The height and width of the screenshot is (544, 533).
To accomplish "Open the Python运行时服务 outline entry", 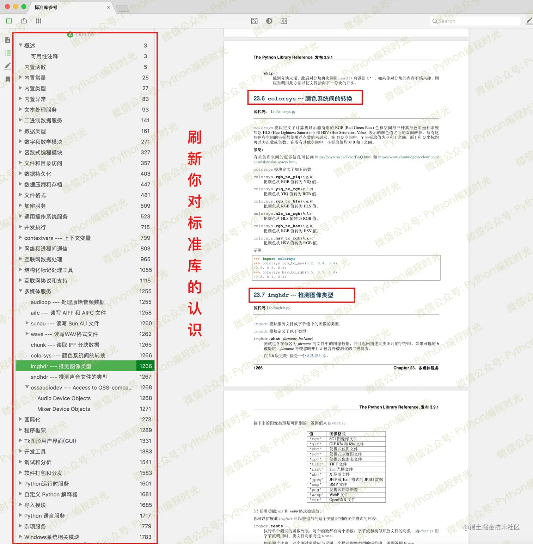I will [x=47, y=484].
